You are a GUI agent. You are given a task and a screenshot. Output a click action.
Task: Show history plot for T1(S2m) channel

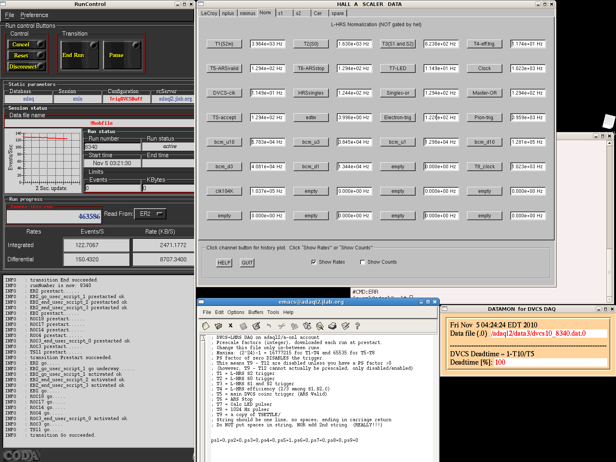coord(224,44)
